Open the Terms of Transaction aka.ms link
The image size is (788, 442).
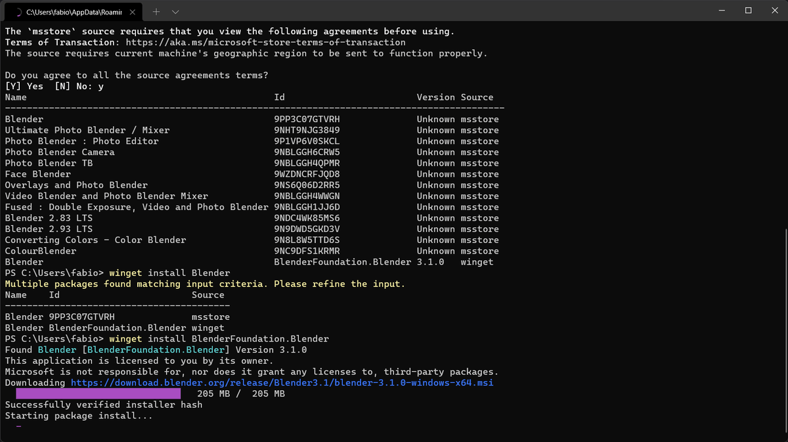pyautogui.click(x=265, y=43)
